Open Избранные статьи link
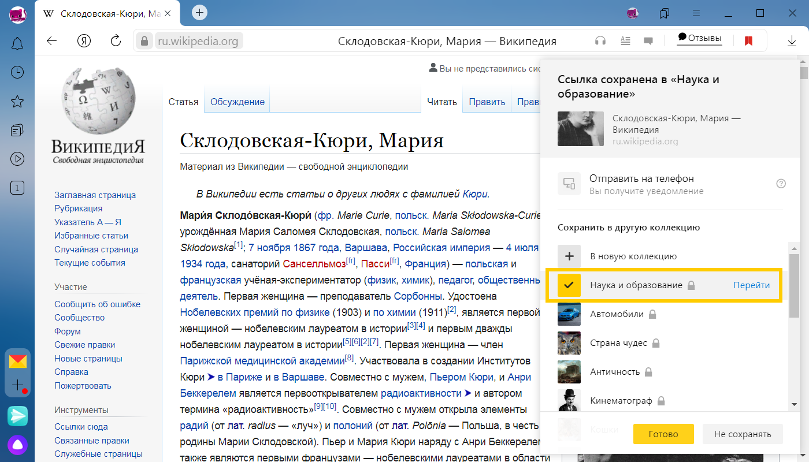The image size is (809, 462). (91, 236)
